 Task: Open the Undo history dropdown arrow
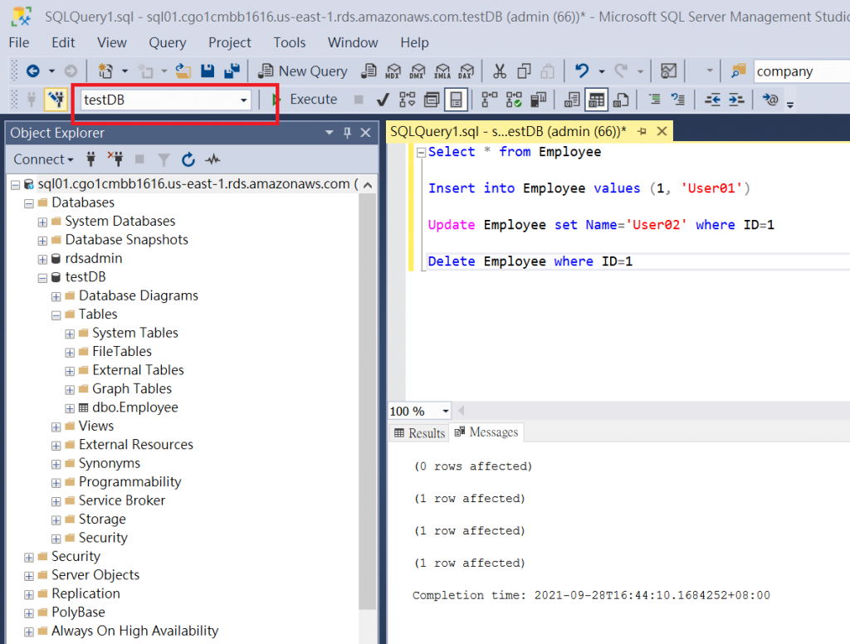point(602,71)
